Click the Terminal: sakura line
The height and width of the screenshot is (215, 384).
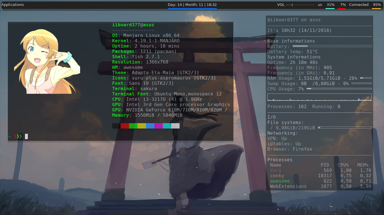tap(135, 89)
